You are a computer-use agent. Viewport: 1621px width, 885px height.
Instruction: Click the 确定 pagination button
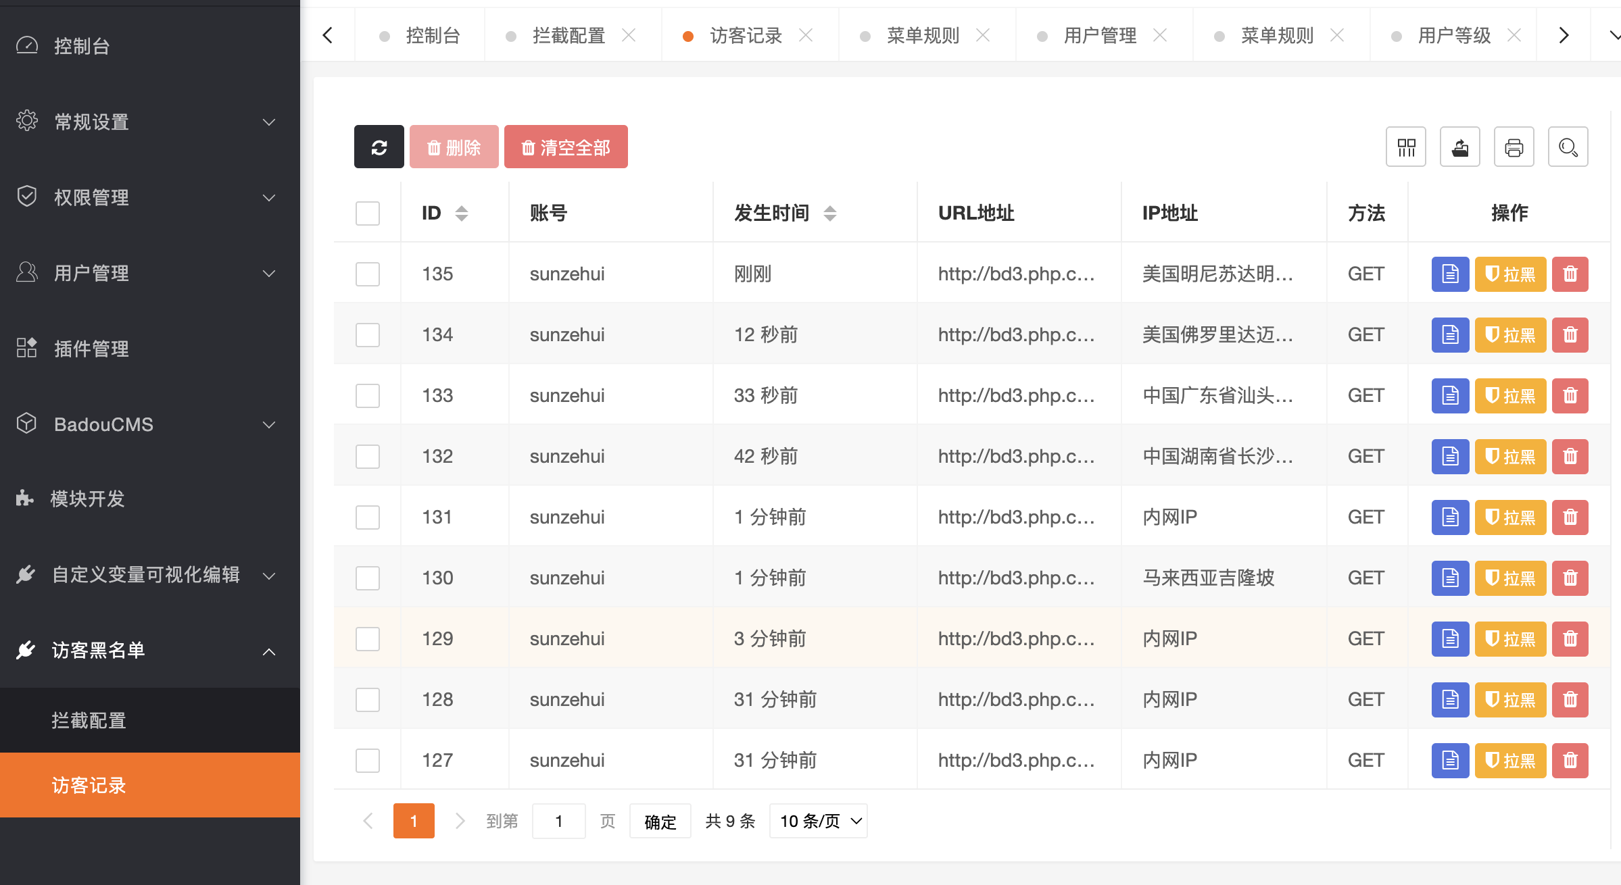[x=660, y=821]
